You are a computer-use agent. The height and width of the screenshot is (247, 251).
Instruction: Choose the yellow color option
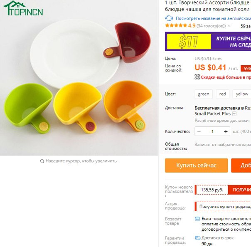(242, 94)
